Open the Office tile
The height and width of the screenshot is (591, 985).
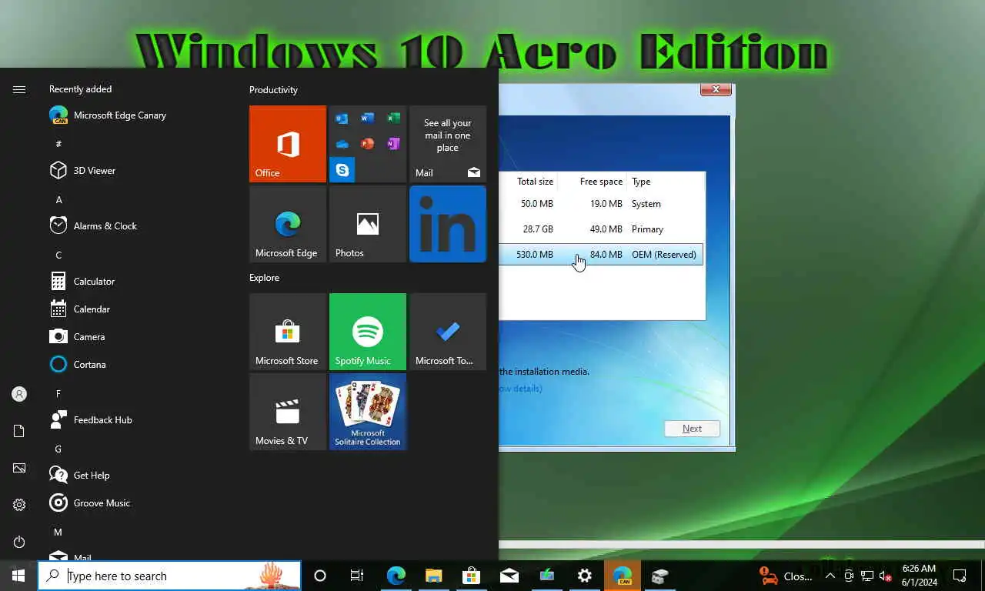[x=288, y=144]
